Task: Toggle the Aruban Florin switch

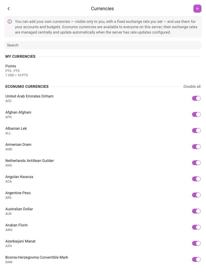Action: 196,227
